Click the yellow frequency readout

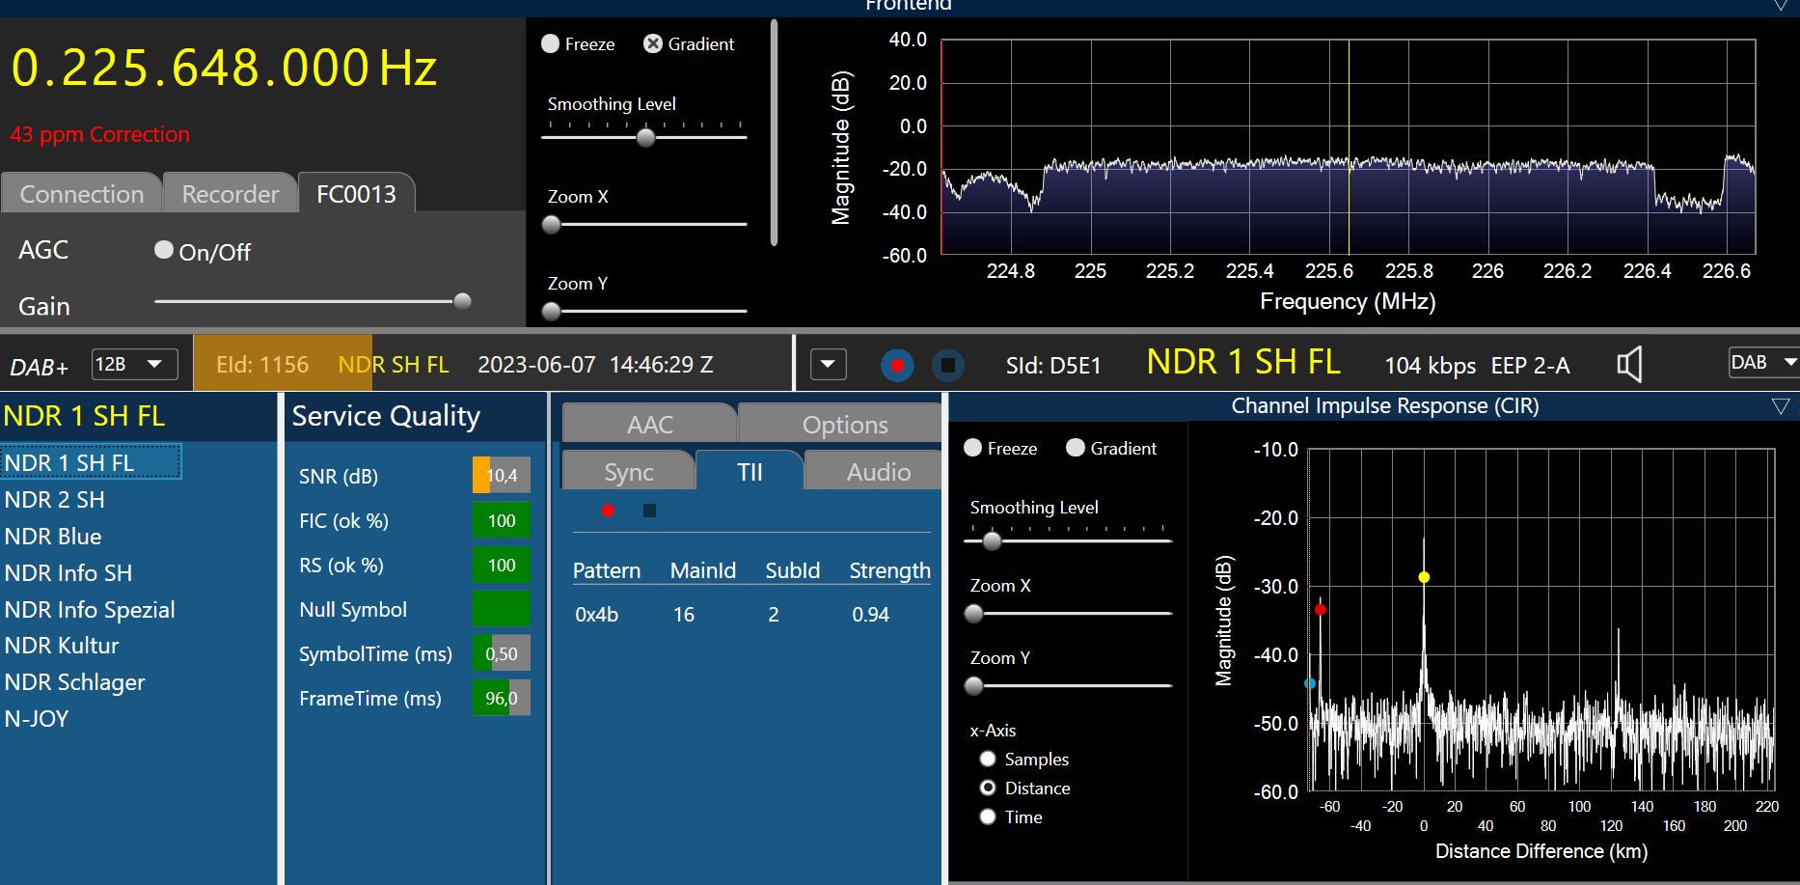[x=224, y=69]
